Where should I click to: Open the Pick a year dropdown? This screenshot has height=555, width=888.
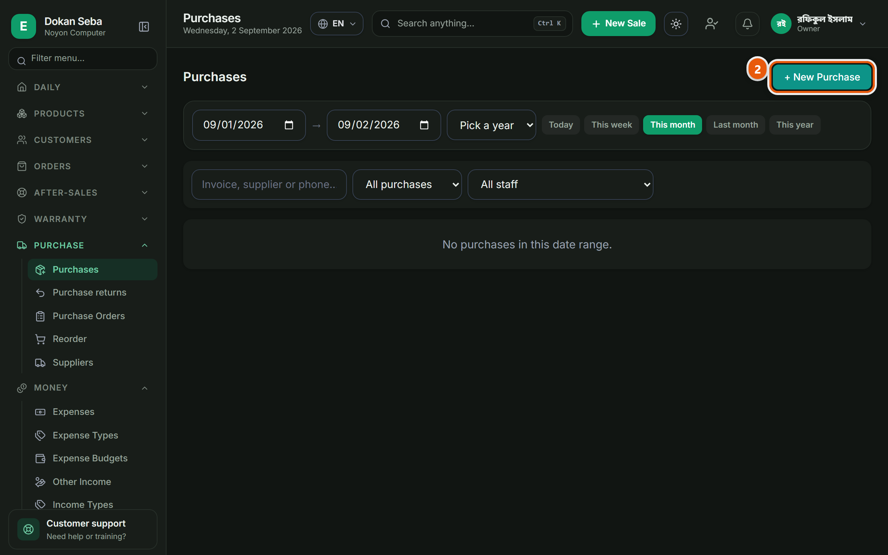tap(491, 125)
